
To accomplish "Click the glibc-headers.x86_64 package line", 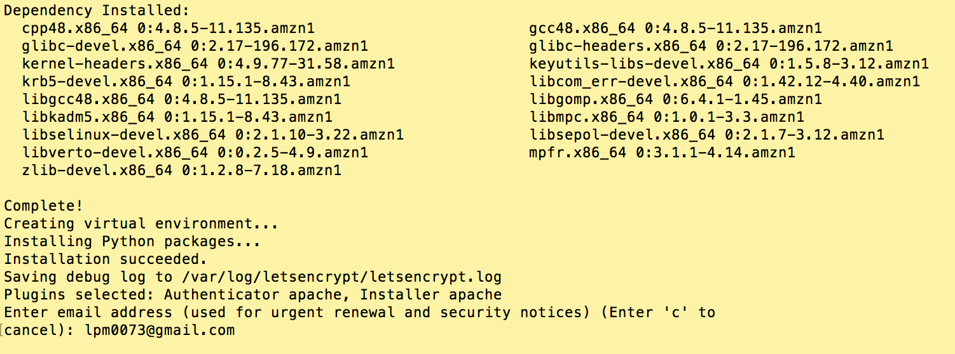I will (711, 46).
